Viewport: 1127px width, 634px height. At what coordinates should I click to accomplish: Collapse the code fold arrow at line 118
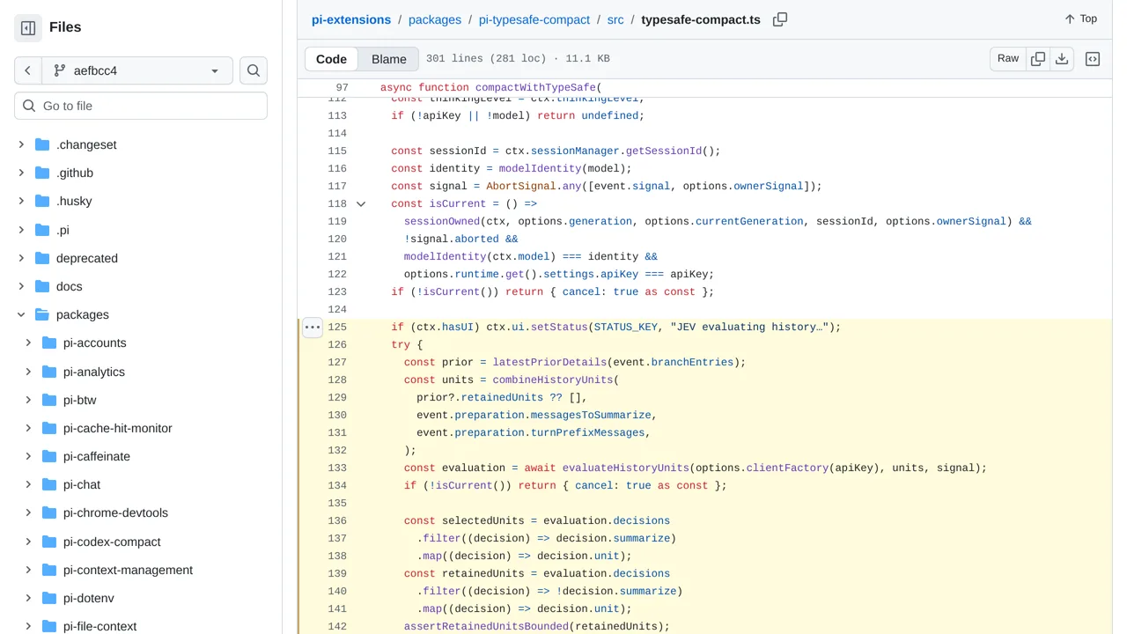tap(361, 203)
